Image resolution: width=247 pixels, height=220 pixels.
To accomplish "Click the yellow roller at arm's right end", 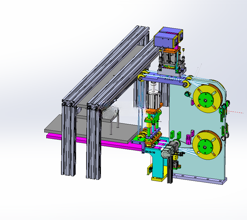I will (186, 84).
